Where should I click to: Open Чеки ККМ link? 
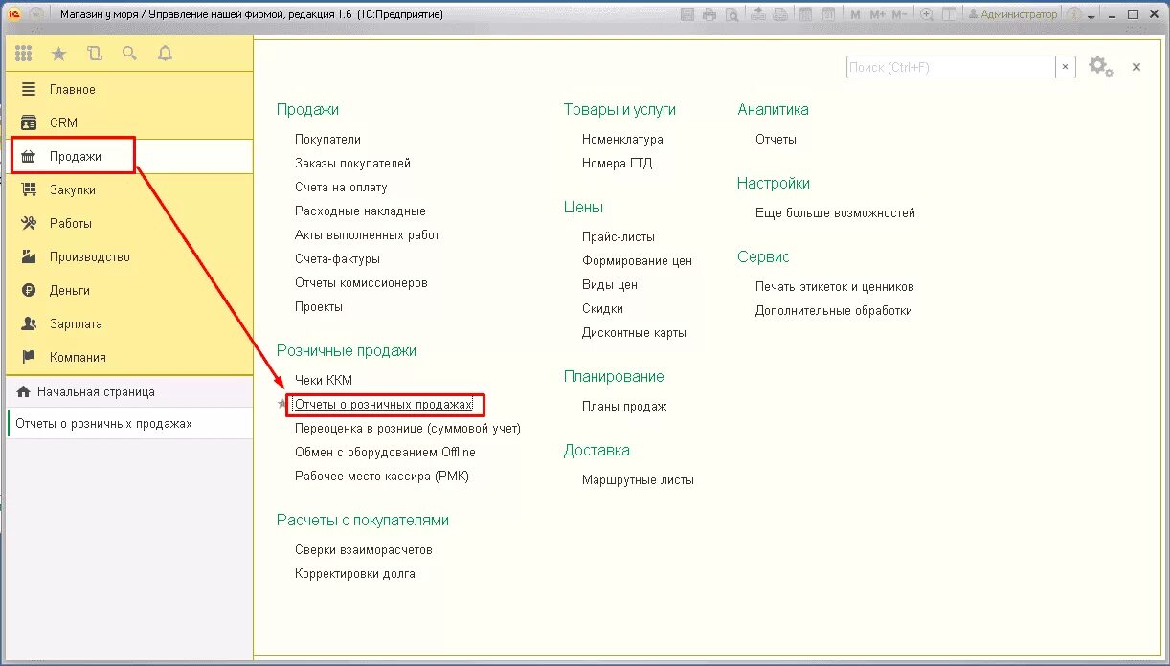point(324,380)
